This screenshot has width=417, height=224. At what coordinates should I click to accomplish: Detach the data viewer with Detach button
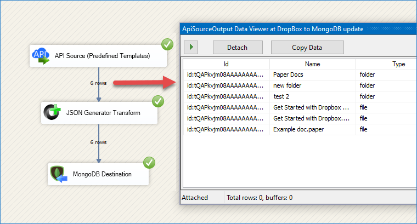coord(238,47)
